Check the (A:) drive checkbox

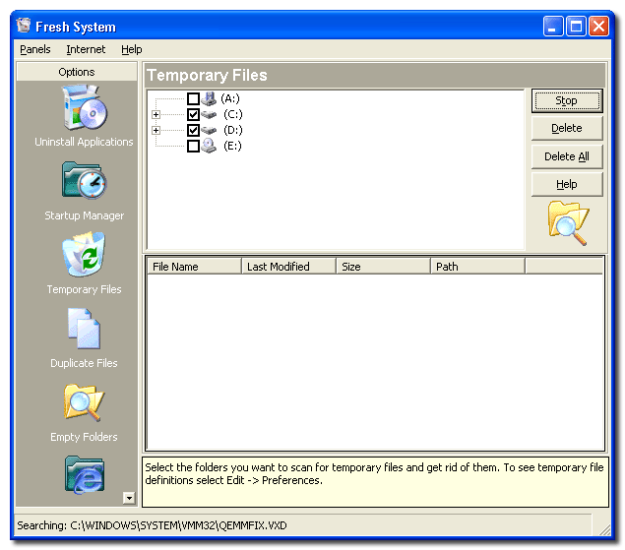(x=193, y=98)
